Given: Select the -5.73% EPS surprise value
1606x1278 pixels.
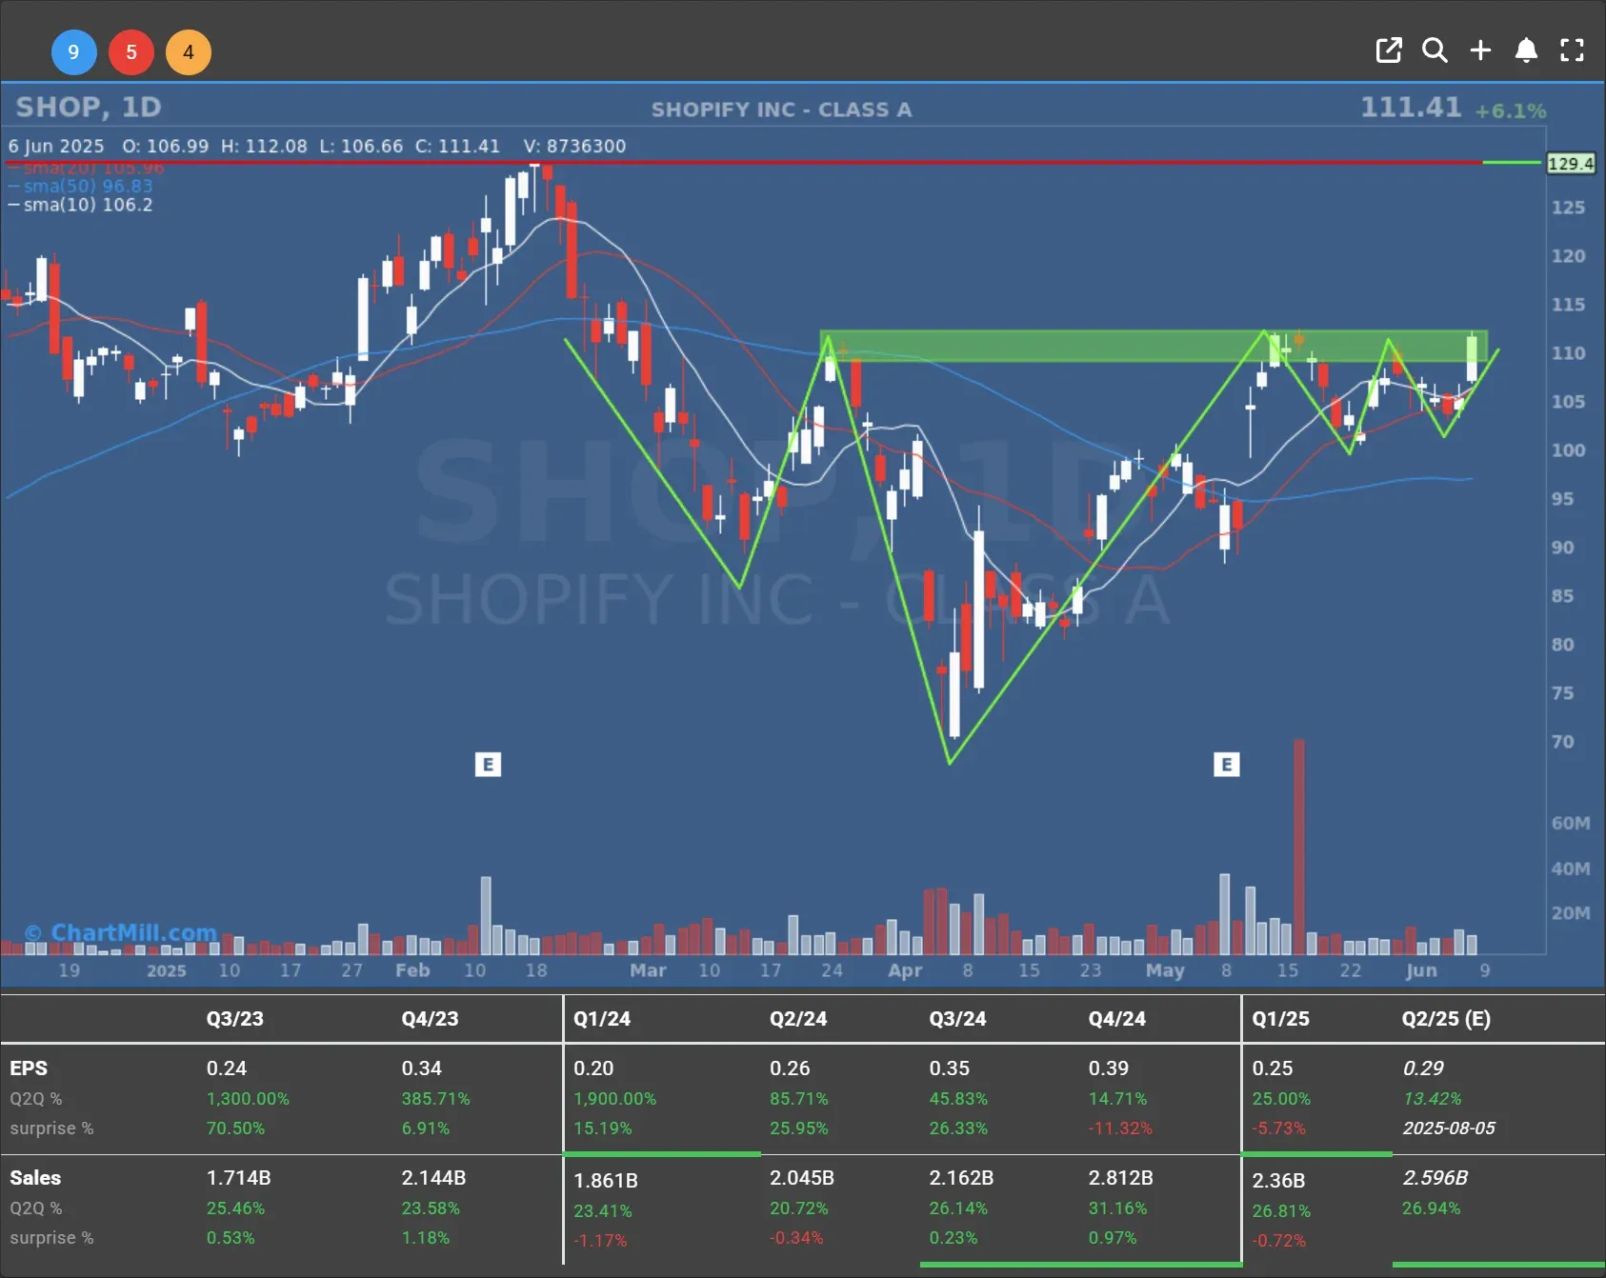Looking at the screenshot, I should click(1278, 1128).
